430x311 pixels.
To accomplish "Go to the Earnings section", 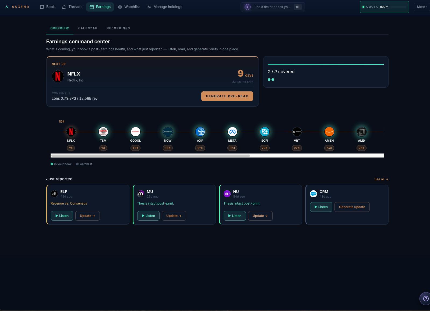I will (x=100, y=7).
